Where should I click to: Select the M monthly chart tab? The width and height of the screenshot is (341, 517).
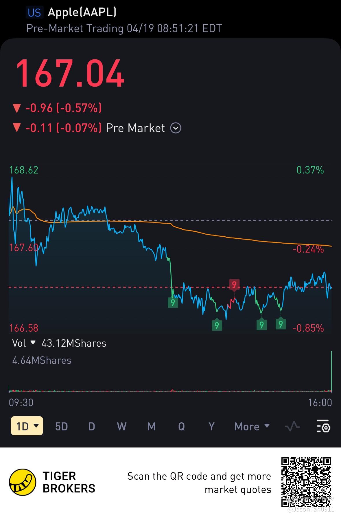pyautogui.click(x=151, y=426)
